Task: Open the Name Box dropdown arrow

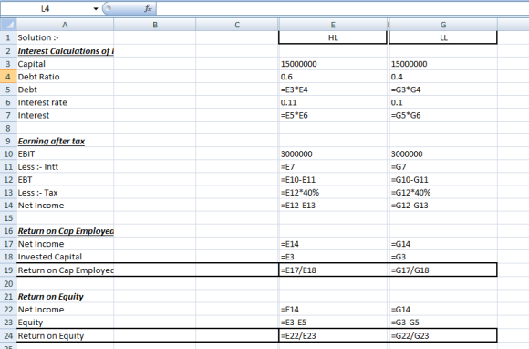Action: [96, 9]
